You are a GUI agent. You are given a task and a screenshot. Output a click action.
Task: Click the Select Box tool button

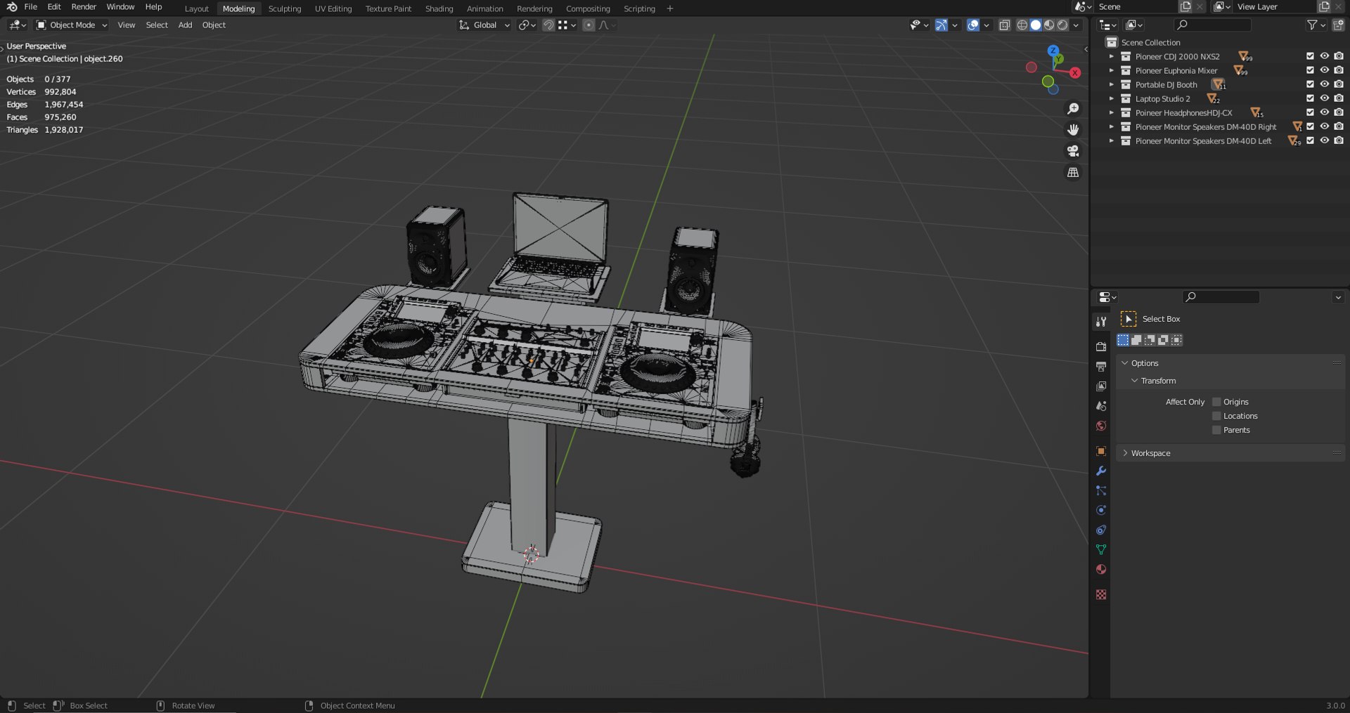1129,319
